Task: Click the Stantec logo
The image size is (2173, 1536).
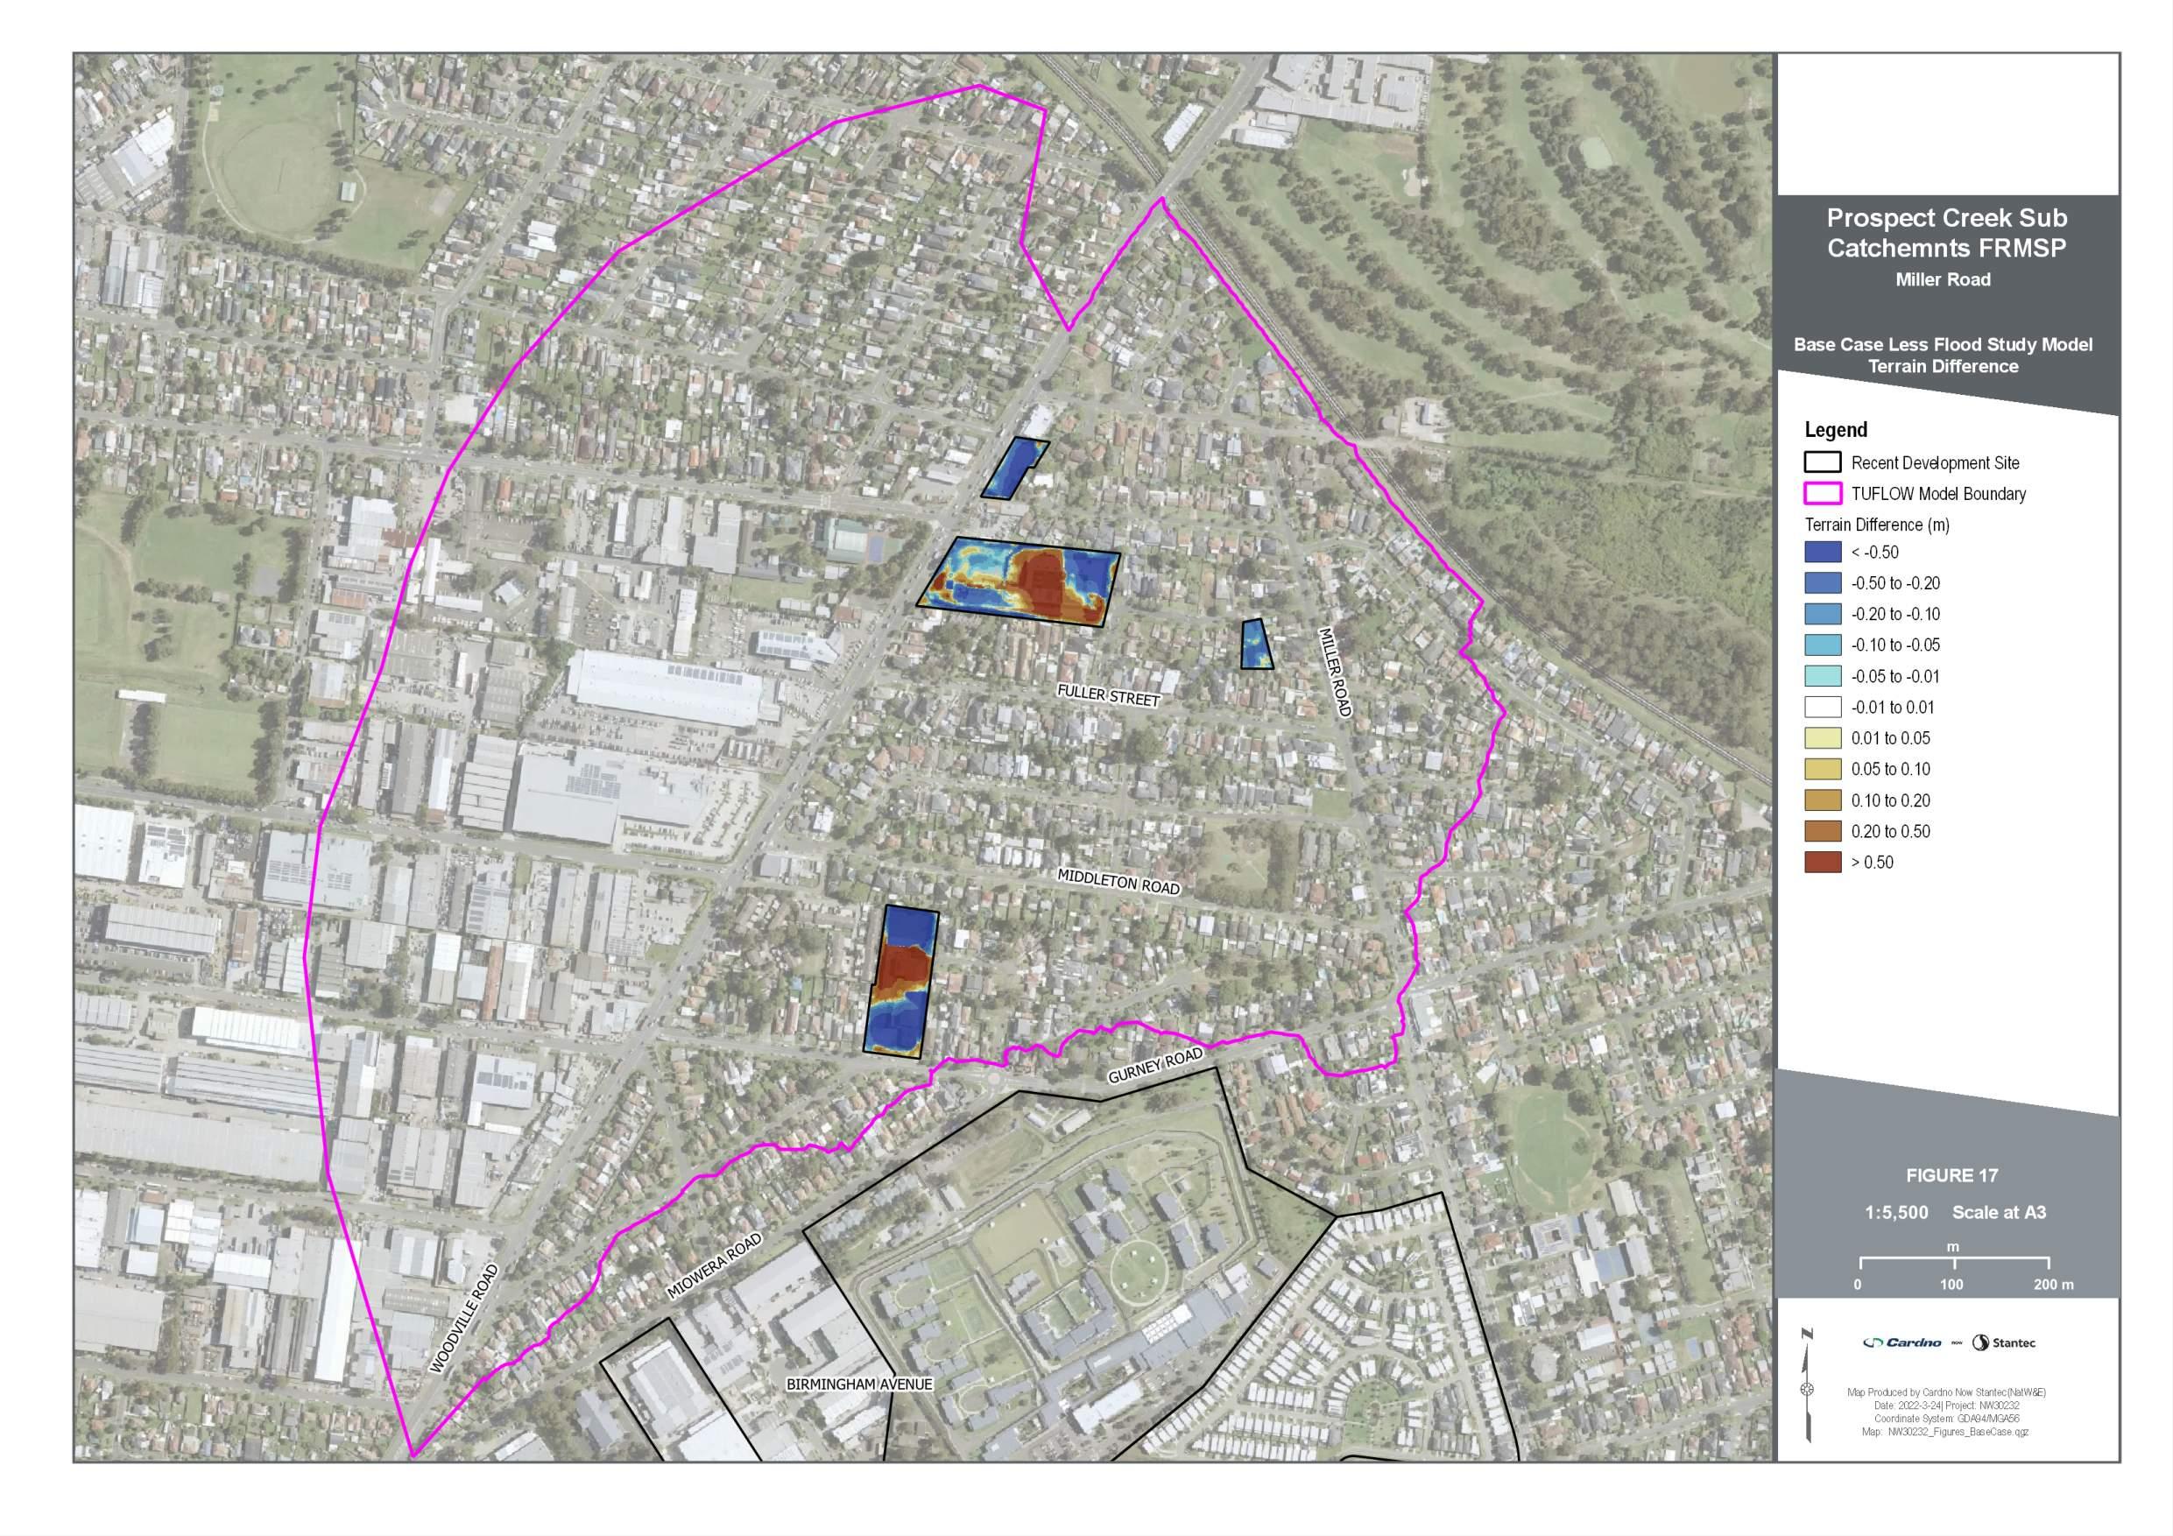Action: point(2004,1342)
